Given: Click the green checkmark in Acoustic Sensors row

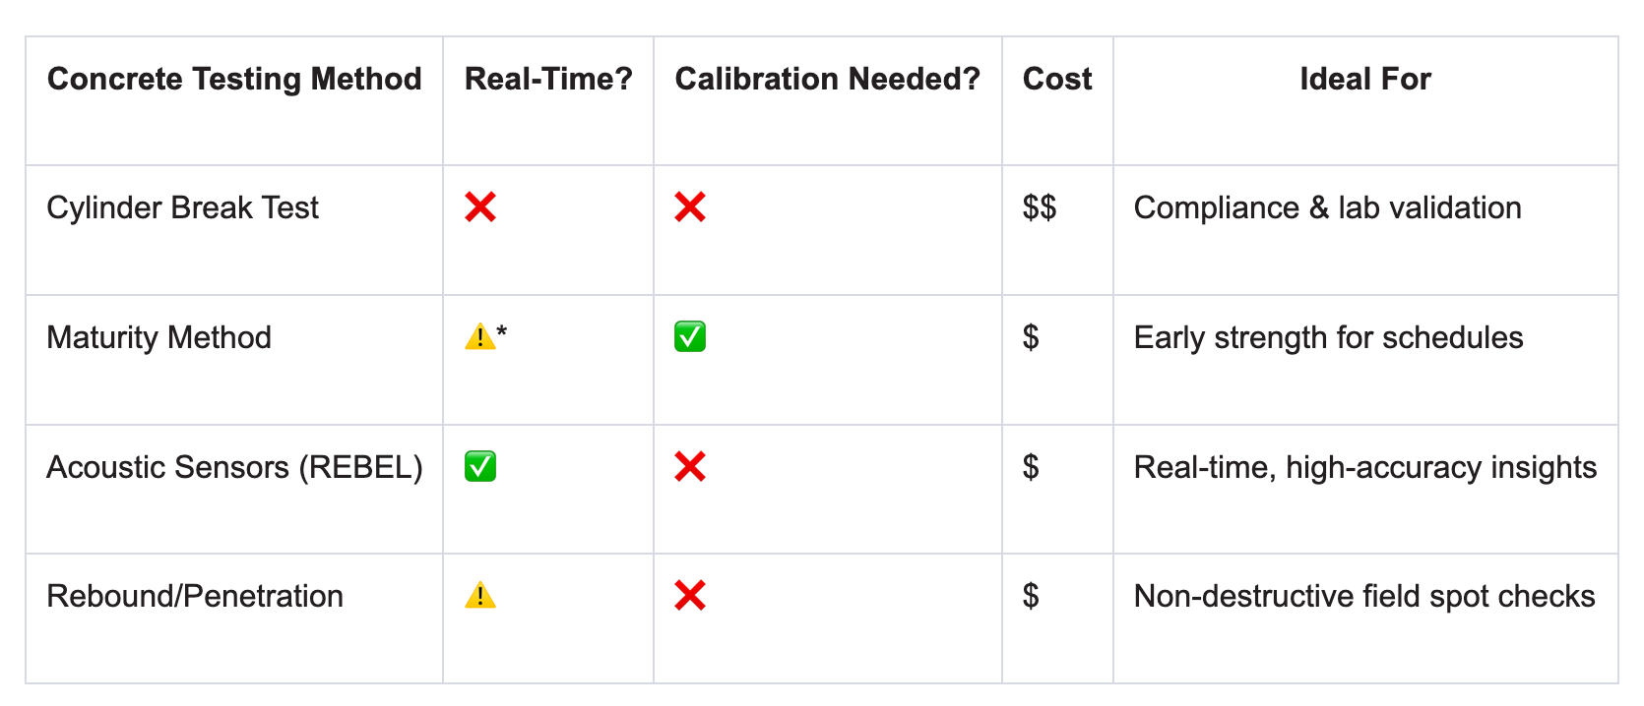Looking at the screenshot, I should point(480,466).
